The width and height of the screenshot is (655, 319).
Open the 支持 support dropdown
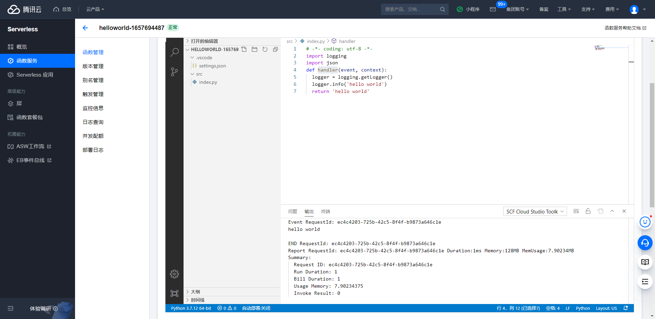click(588, 9)
